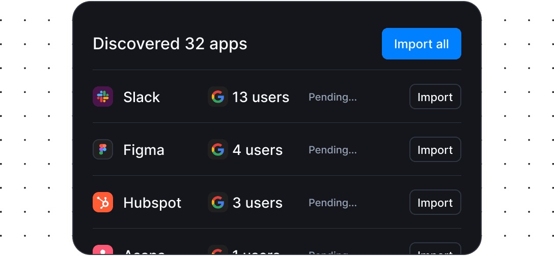Click the Google icon in Figma row
The width and height of the screenshot is (554, 256).
[x=218, y=150]
